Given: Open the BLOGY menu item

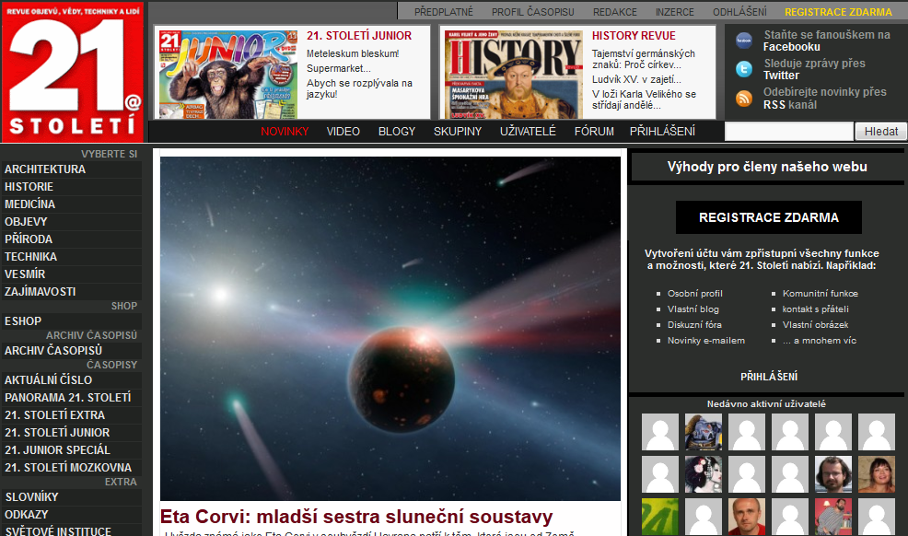Looking at the screenshot, I should pos(397,132).
